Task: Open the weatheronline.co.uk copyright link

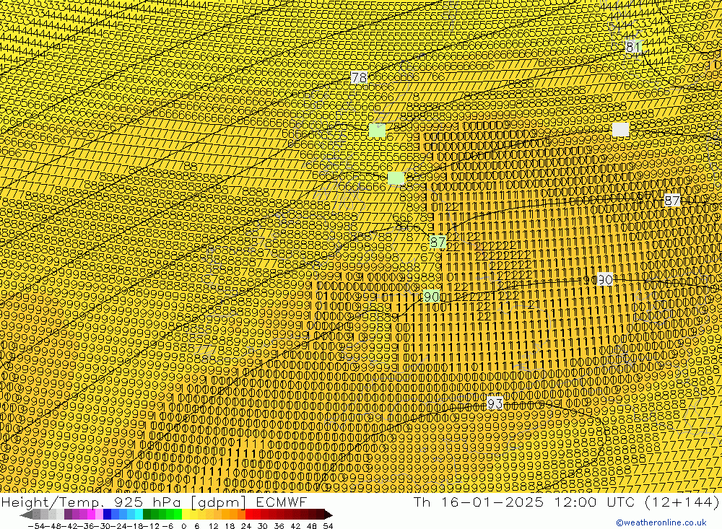Action: (661, 522)
